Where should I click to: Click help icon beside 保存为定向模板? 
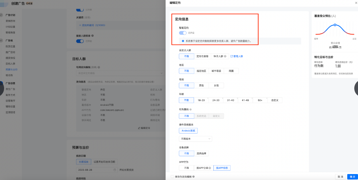pos(193,177)
